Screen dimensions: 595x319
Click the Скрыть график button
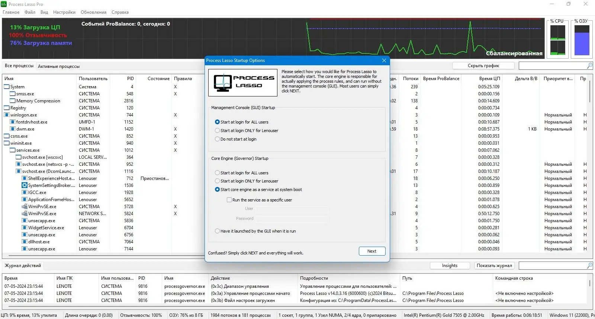click(483, 66)
